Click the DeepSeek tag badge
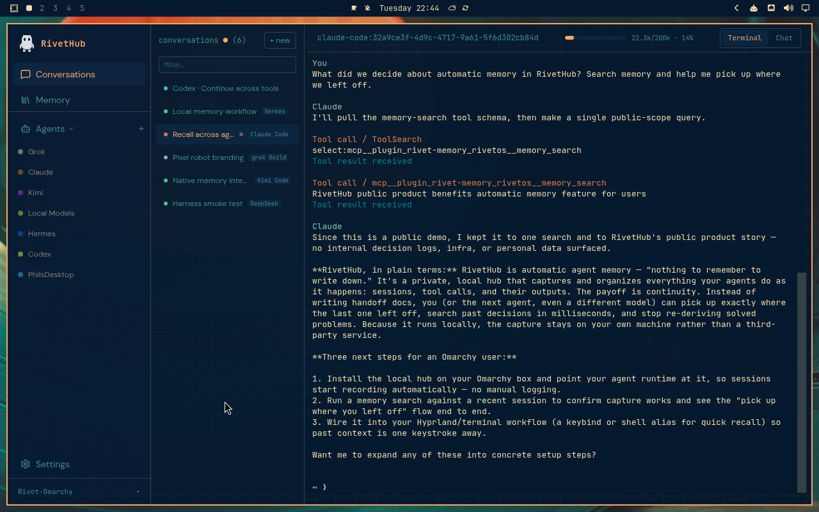The width and height of the screenshot is (819, 512). point(264,204)
